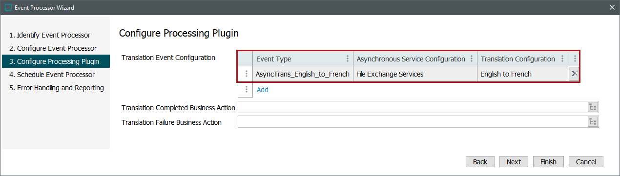Remove the AsyncTrans_English_to_French row
The image size is (620, 176).
pos(575,74)
